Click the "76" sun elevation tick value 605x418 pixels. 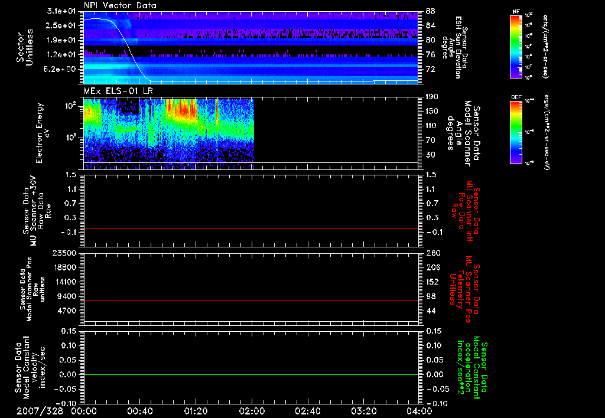click(431, 55)
